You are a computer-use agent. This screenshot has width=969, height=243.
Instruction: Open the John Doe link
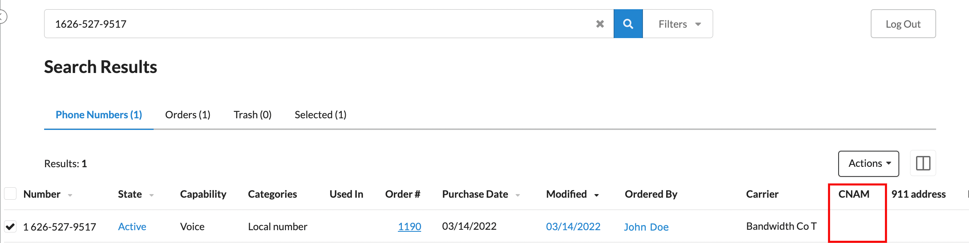(646, 227)
